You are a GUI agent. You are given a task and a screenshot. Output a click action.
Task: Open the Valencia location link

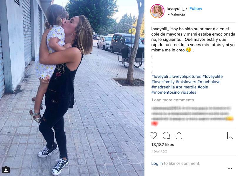(178, 14)
